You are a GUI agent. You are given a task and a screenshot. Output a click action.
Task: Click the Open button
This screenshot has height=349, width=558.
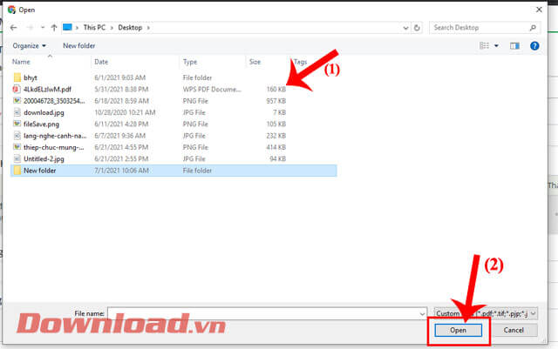pyautogui.click(x=458, y=330)
